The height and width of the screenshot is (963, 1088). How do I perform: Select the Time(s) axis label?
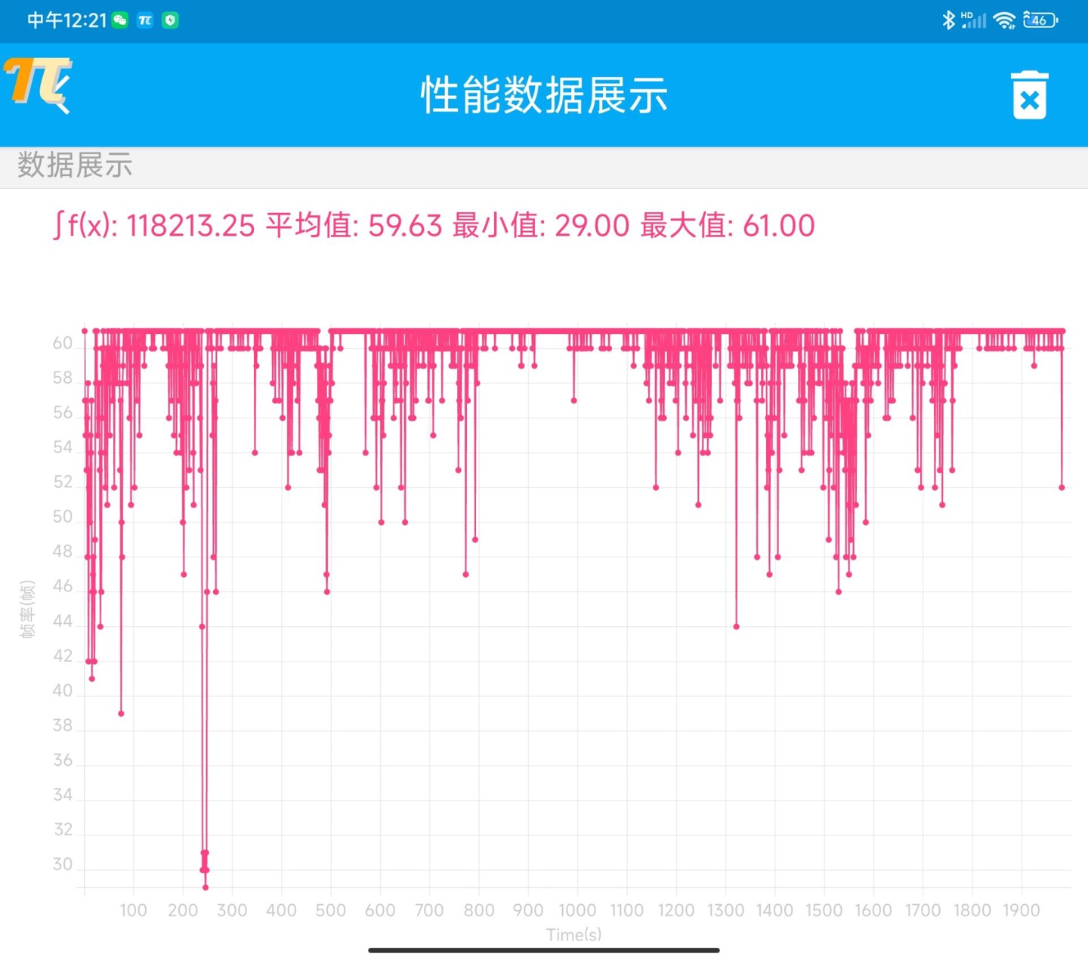click(574, 935)
